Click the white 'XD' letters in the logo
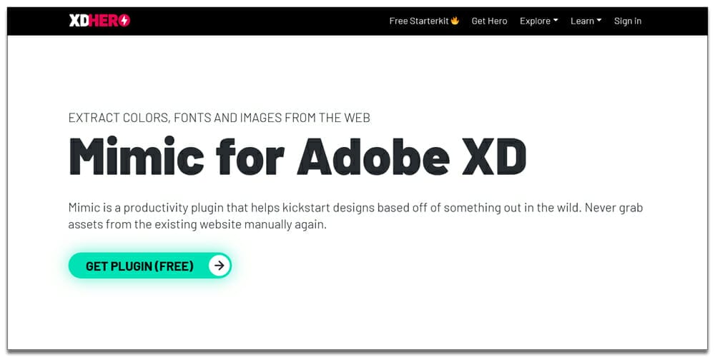This screenshot has height=357, width=715. point(78,21)
